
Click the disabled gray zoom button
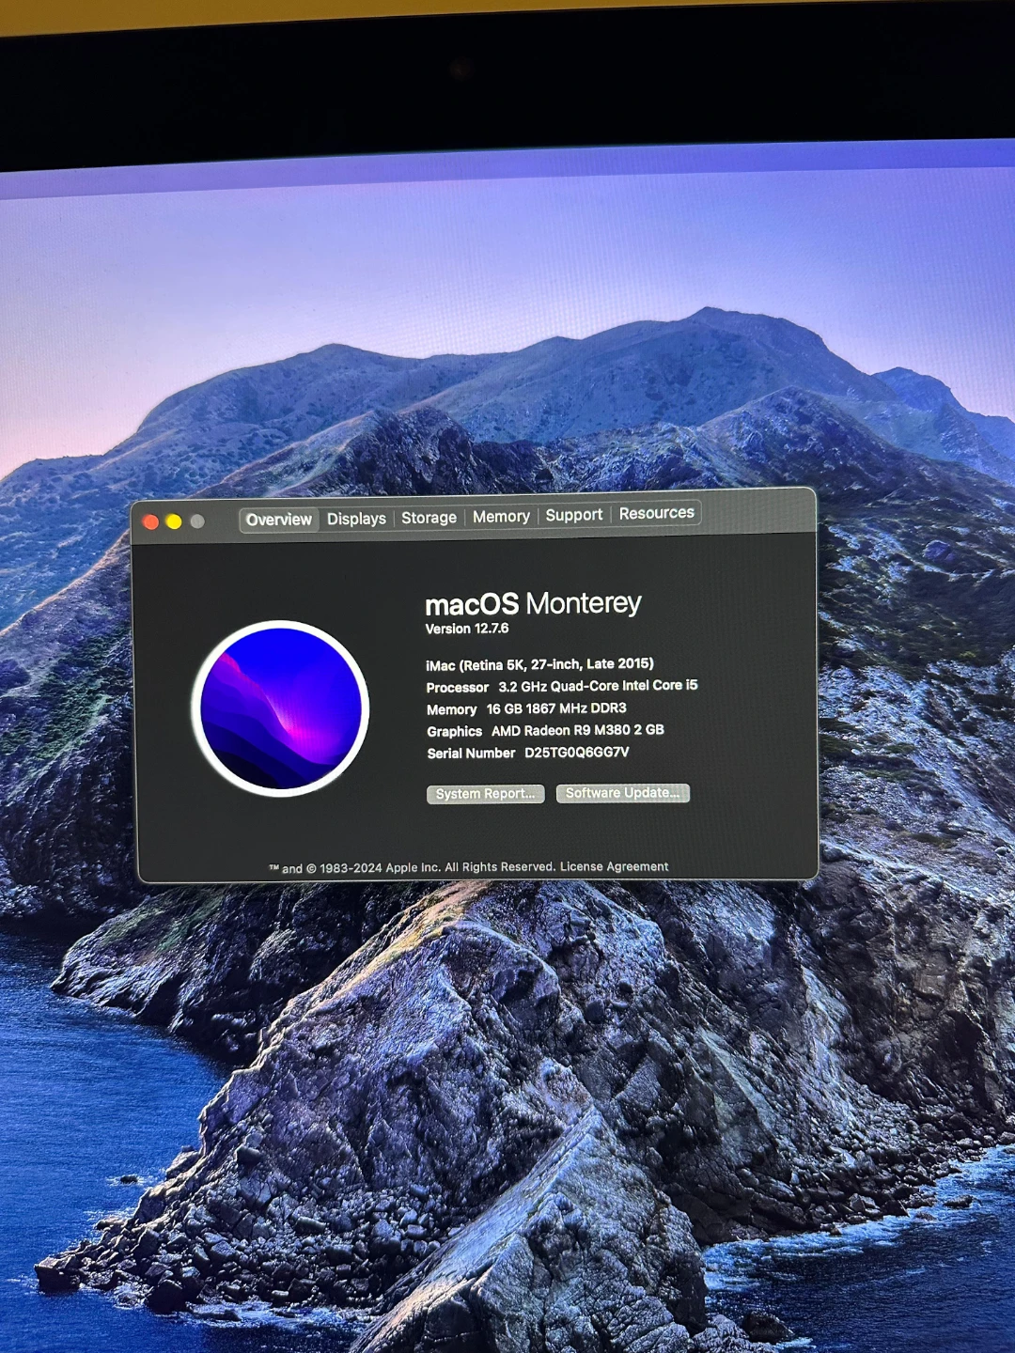coord(197,521)
